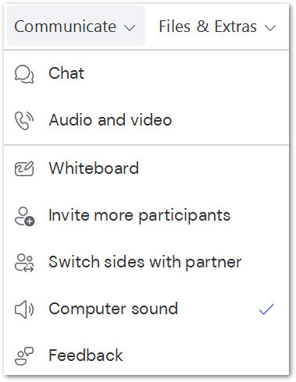This screenshot has height=382, width=296.
Task: Open the Feedback entry
Action: (x=147, y=355)
